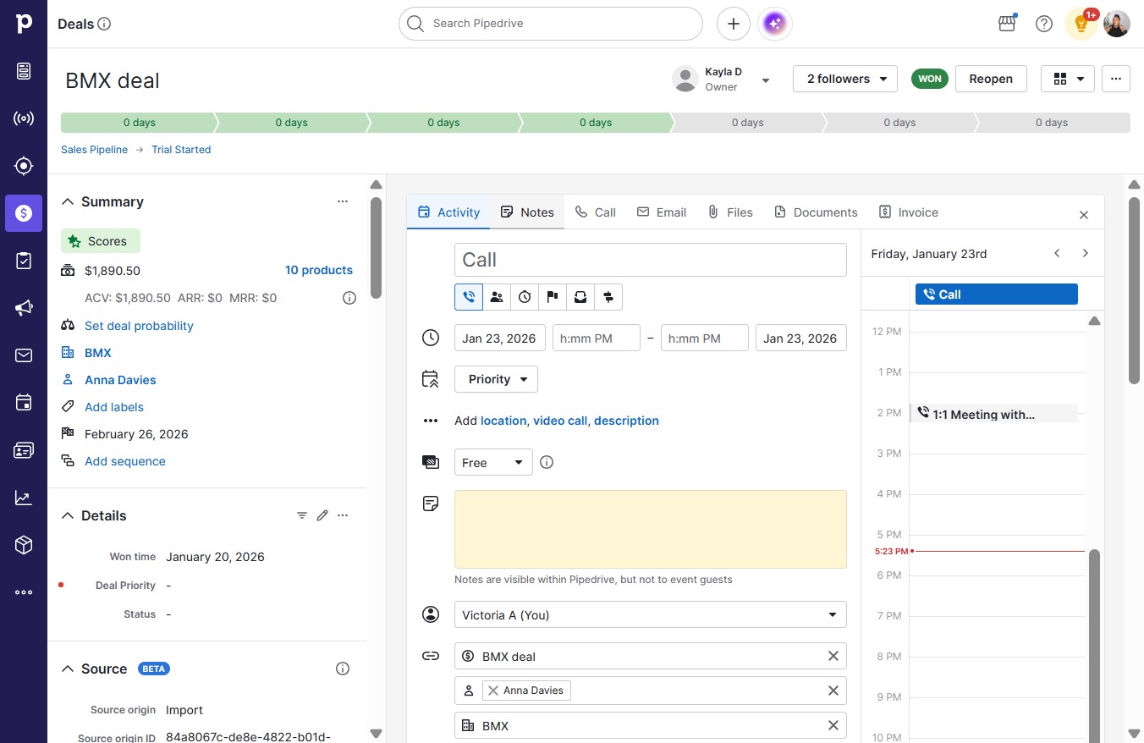Switch to the Invoice tab
Screen dimensions: 1144x743
[x=908, y=212]
